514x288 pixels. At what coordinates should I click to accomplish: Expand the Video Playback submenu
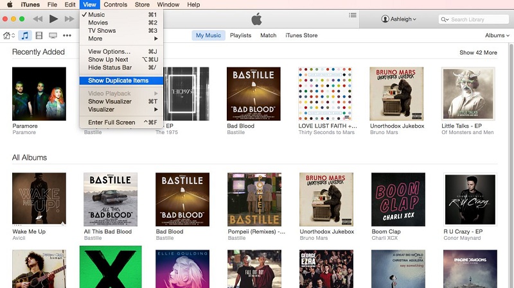pos(121,93)
